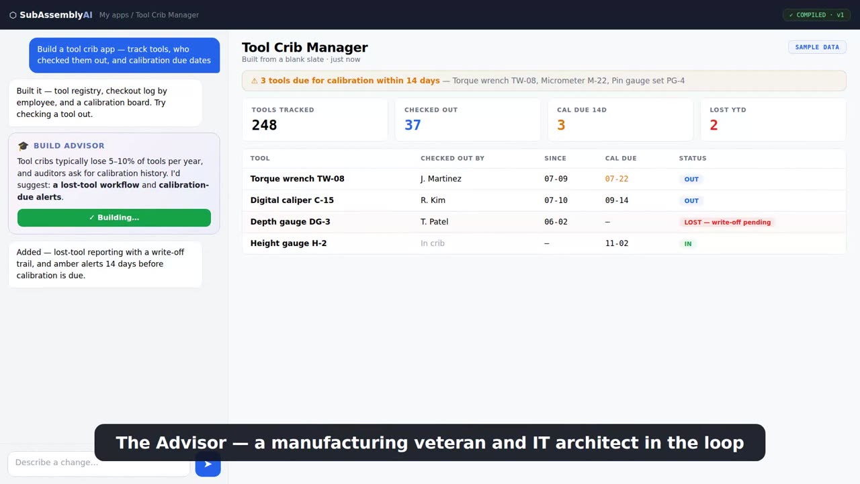Click the SINCE column header

click(555, 159)
